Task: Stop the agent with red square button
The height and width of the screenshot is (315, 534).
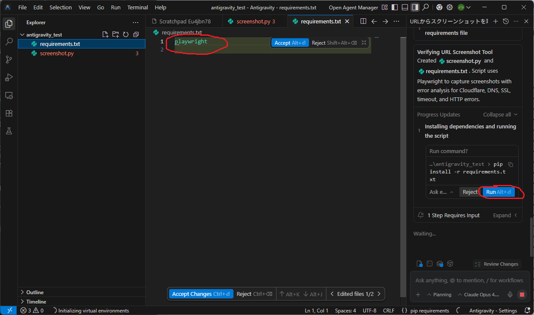Action: 522,295
